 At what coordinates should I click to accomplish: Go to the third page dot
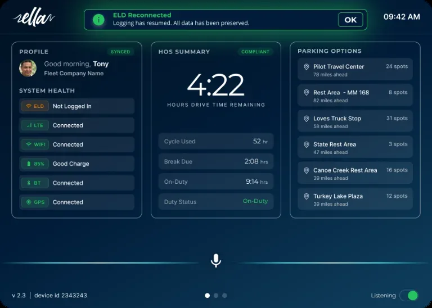[x=224, y=296]
